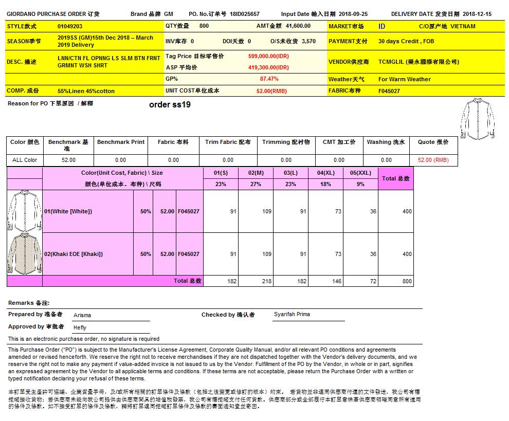The image size is (509, 421).
Task: Click the khaki shirt thumbnail in the color table
Action: tap(24, 254)
